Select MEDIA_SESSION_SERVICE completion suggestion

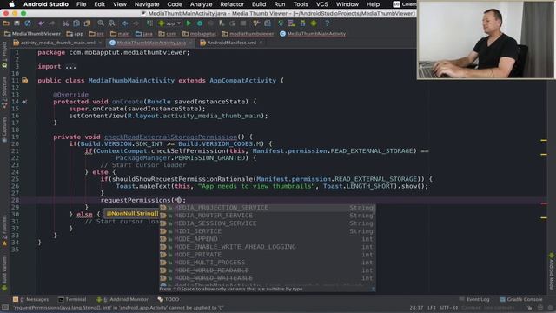pyautogui.click(x=268, y=223)
